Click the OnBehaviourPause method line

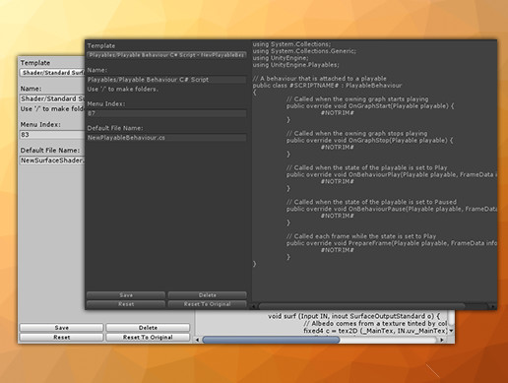tap(392, 209)
